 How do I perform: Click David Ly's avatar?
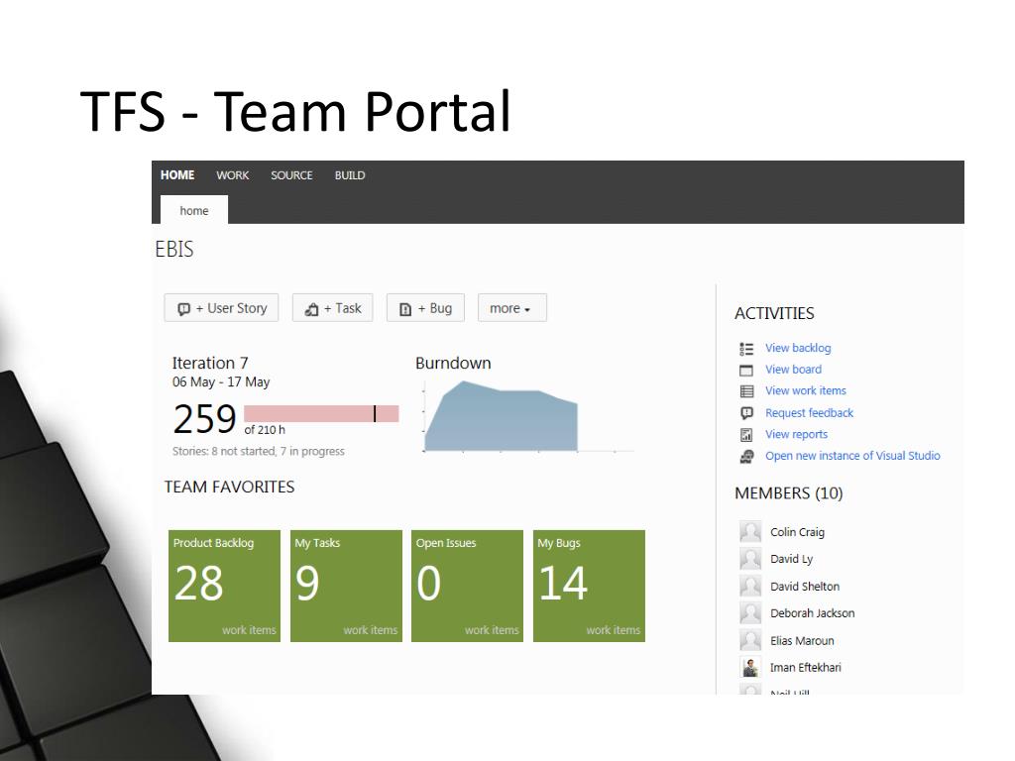coord(750,559)
